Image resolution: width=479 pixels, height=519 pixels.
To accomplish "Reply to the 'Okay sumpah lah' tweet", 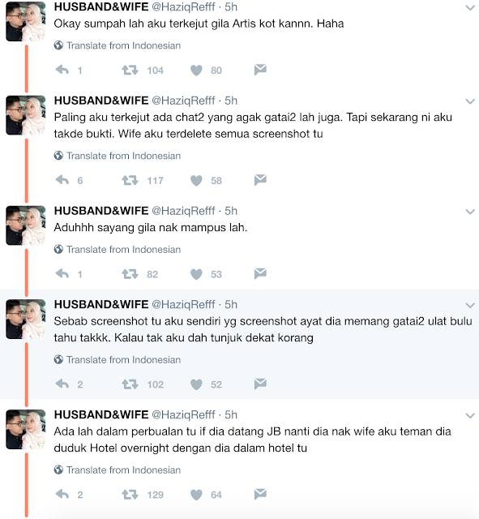I will 62,70.
